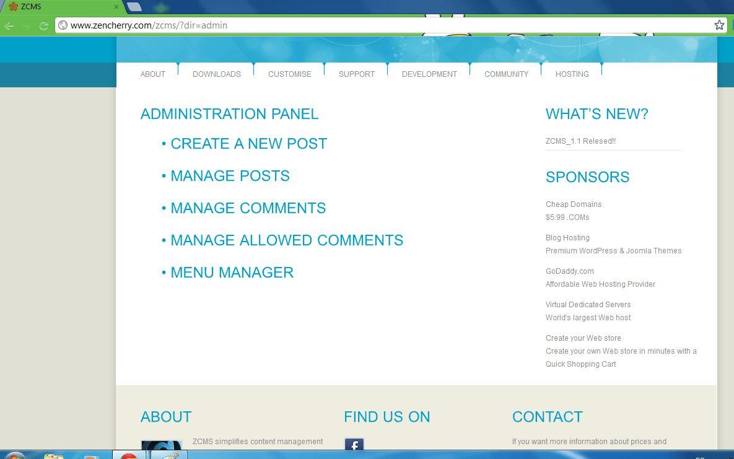Viewport: 734px width, 459px height.
Task: Click the ZCMS_1.1 Relesed!! news item
Action: [x=580, y=141]
